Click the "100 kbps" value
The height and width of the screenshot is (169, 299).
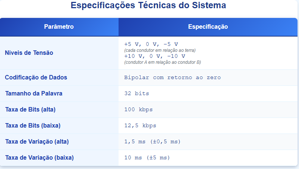point(138,110)
